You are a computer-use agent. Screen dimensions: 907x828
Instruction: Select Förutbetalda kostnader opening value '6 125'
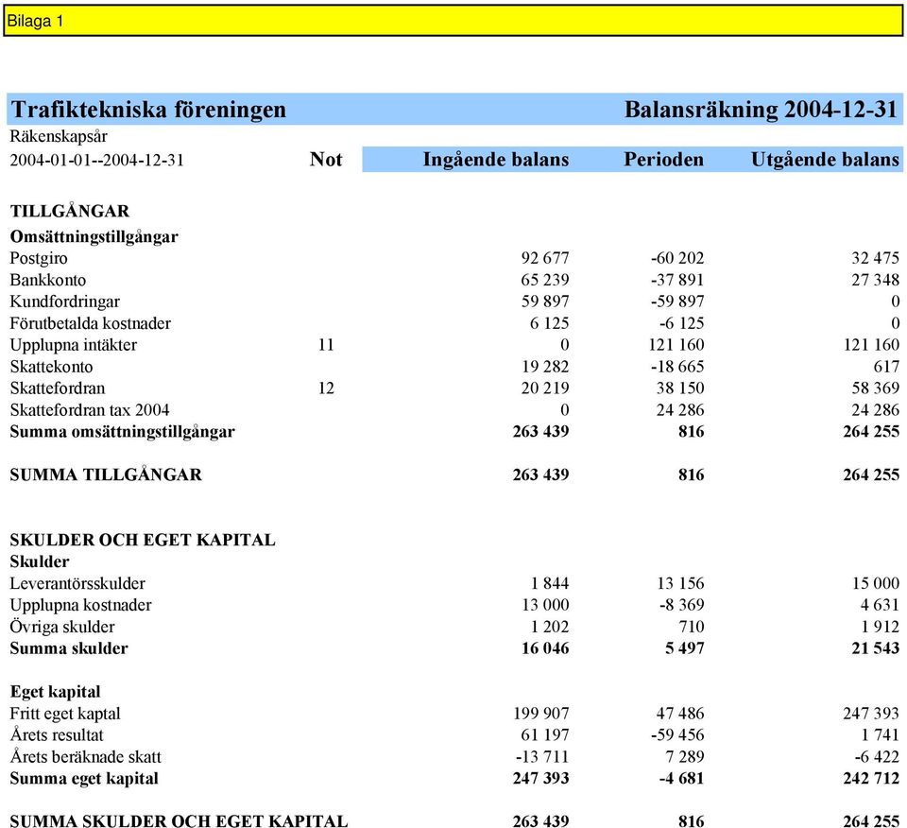[550, 323]
